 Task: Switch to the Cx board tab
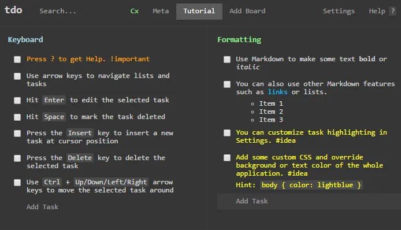(135, 11)
